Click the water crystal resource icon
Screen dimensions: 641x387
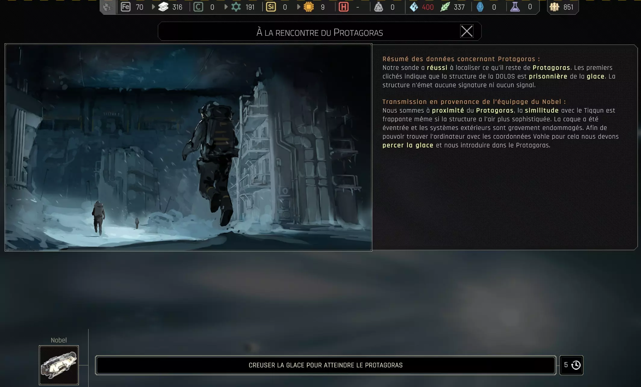(414, 7)
